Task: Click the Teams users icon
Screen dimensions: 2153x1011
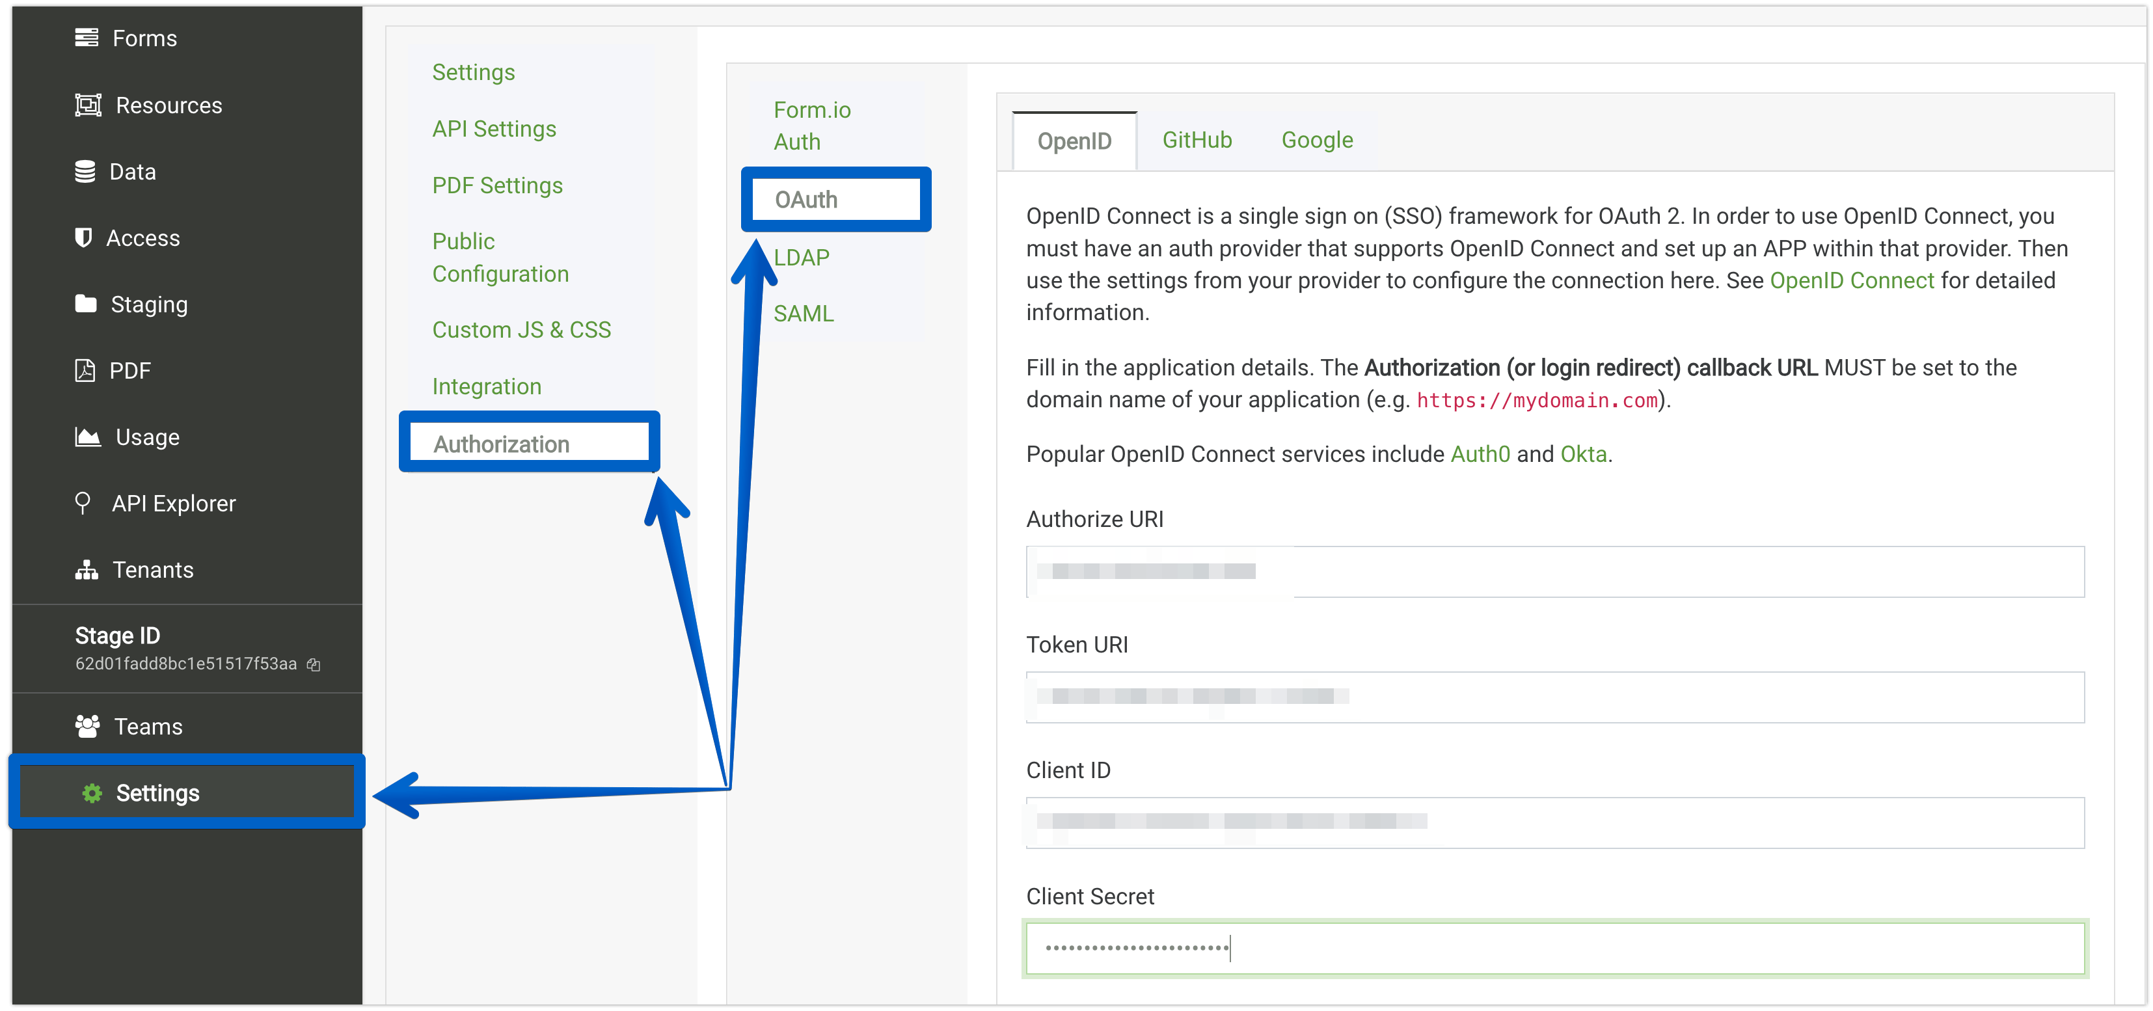Action: (87, 726)
